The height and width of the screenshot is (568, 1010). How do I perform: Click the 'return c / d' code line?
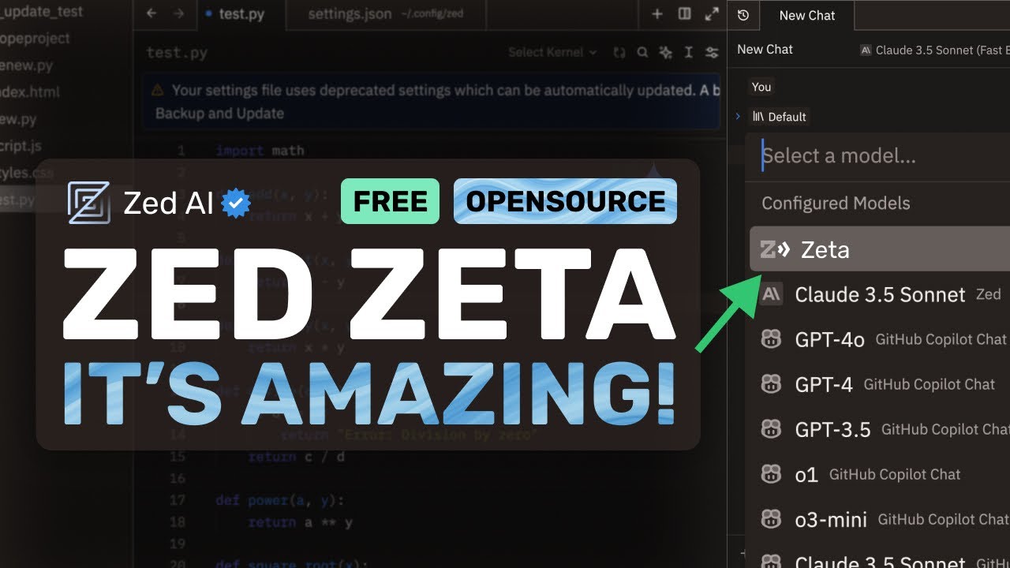point(296,457)
